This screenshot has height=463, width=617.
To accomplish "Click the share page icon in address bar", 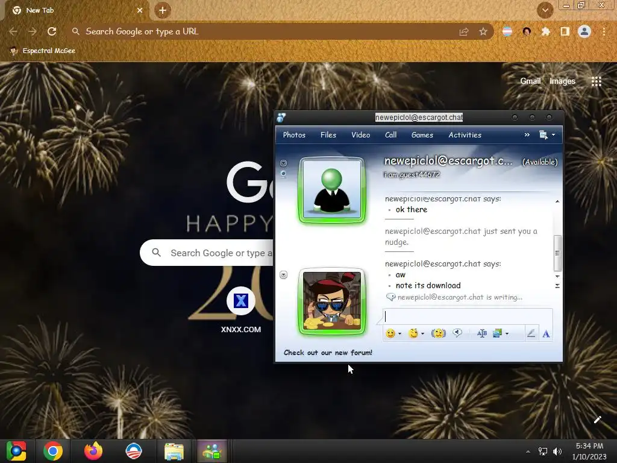I will coord(464,31).
